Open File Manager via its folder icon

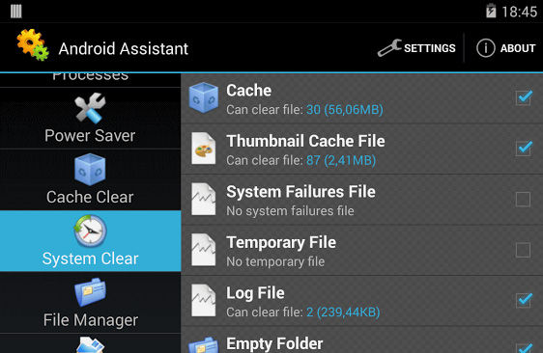click(90, 292)
